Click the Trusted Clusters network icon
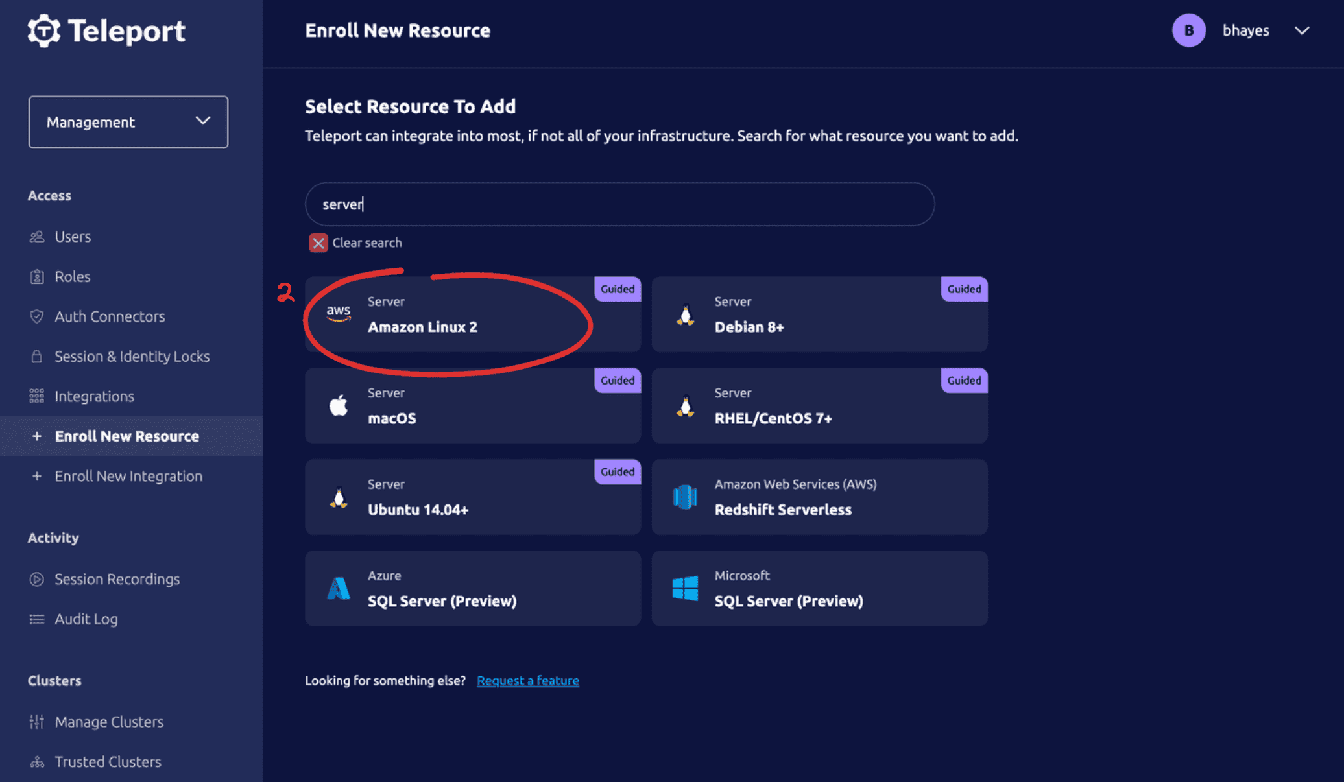The height and width of the screenshot is (782, 1344). point(37,762)
